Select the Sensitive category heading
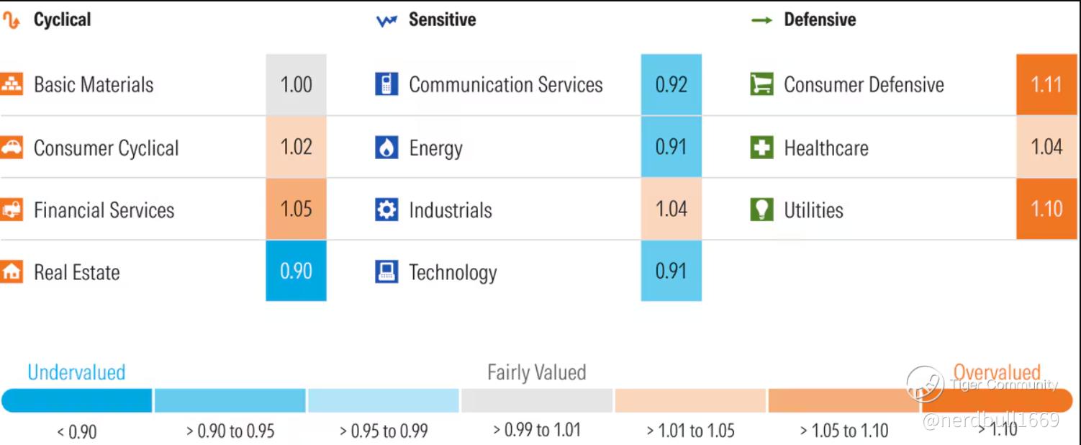Image resolution: width=1081 pixels, height=445 pixels. 442,19
